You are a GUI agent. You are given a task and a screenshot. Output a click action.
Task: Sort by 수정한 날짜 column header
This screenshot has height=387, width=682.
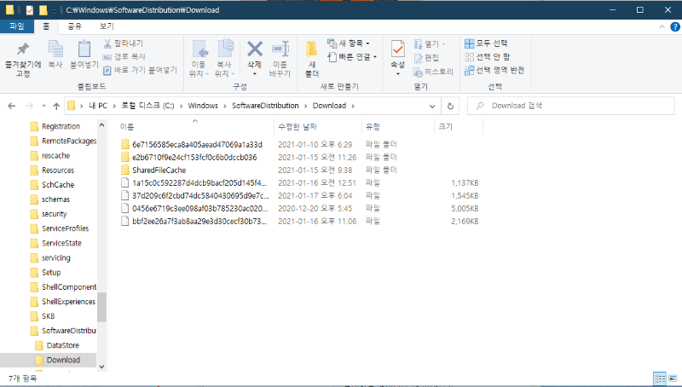297,126
